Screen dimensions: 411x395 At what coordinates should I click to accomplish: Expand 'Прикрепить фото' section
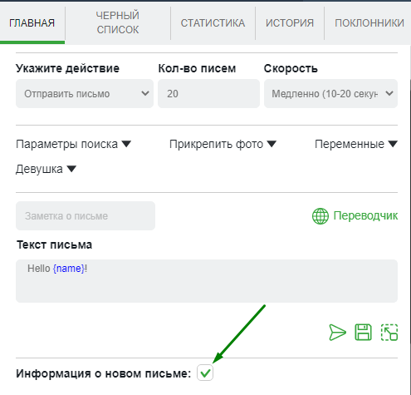(223, 144)
